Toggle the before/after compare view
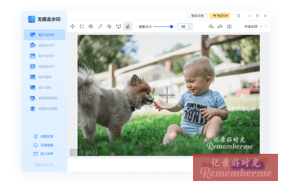Viewport: 288px width, 190px height. tap(229, 26)
